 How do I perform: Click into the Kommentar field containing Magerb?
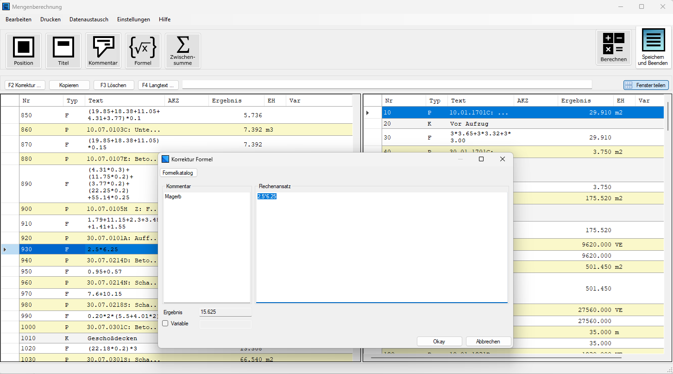207,247
